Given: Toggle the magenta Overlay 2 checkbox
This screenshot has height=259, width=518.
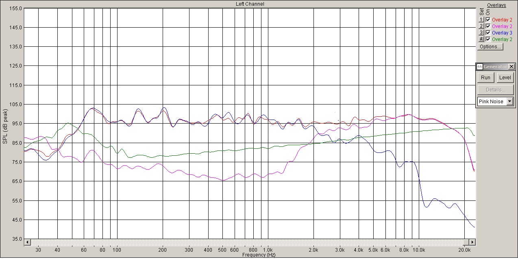Looking at the screenshot, I should (488, 26).
